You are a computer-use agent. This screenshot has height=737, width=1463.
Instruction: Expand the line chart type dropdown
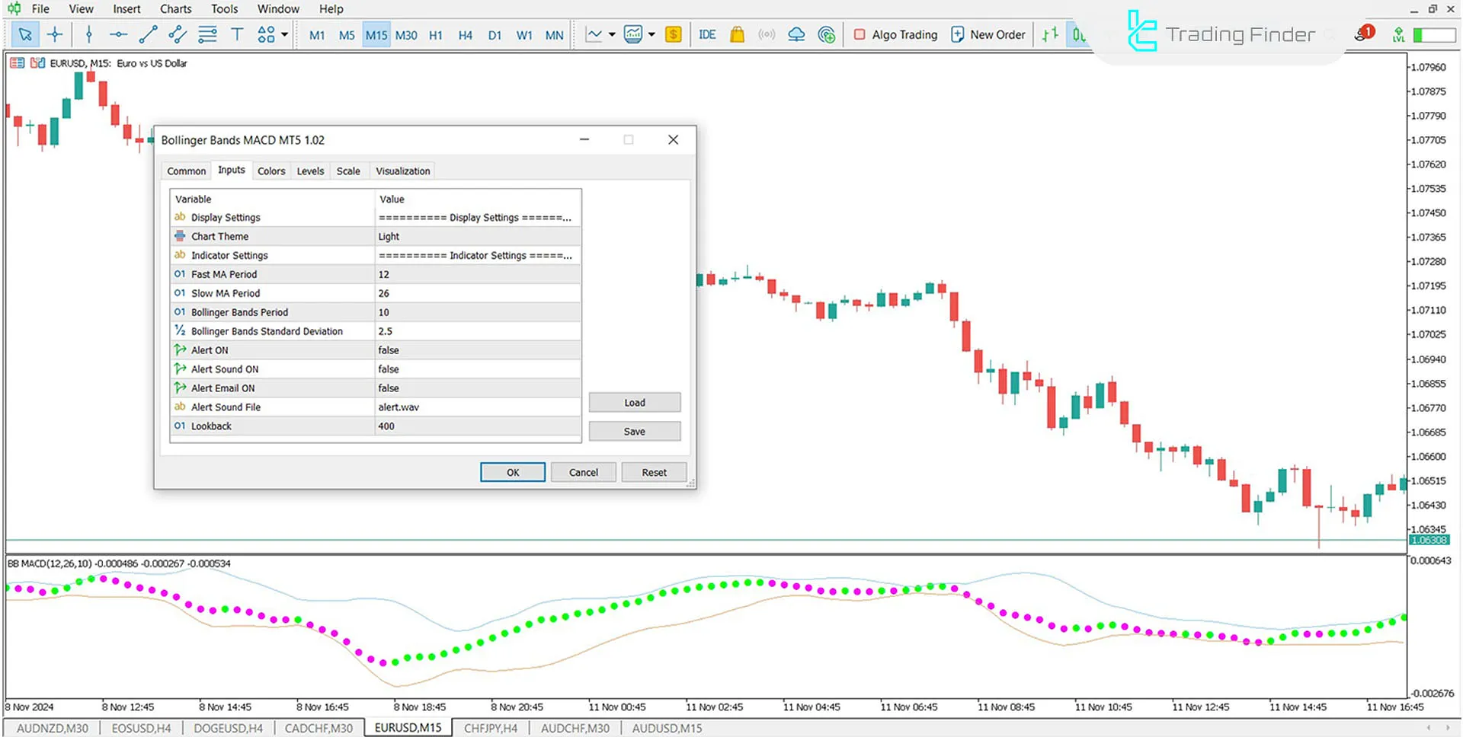click(610, 34)
